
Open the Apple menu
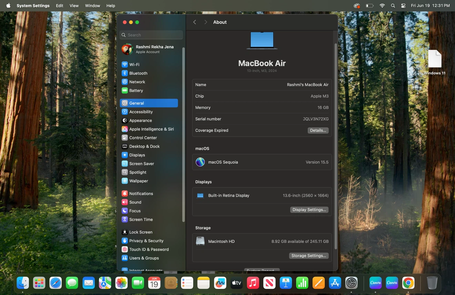coord(8,6)
